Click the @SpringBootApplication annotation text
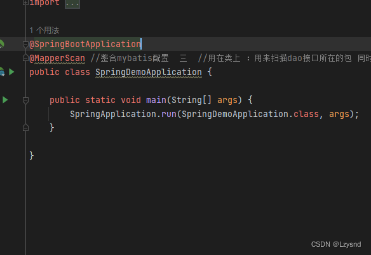Screen dimensions: 371x255 pos(85,44)
